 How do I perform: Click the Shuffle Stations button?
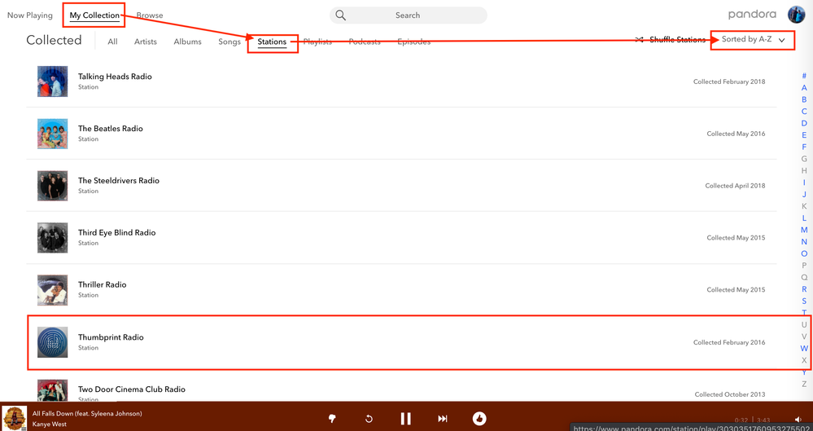[671, 40]
